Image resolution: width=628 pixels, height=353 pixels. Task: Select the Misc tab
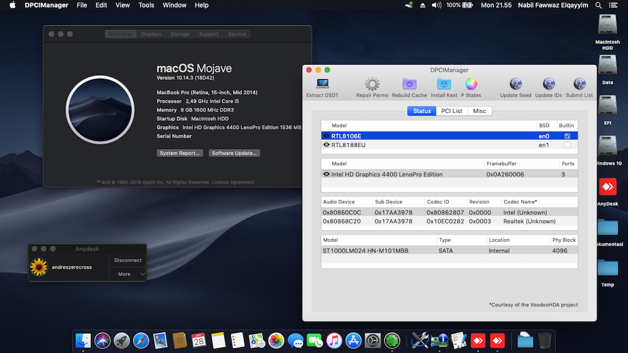click(x=480, y=111)
